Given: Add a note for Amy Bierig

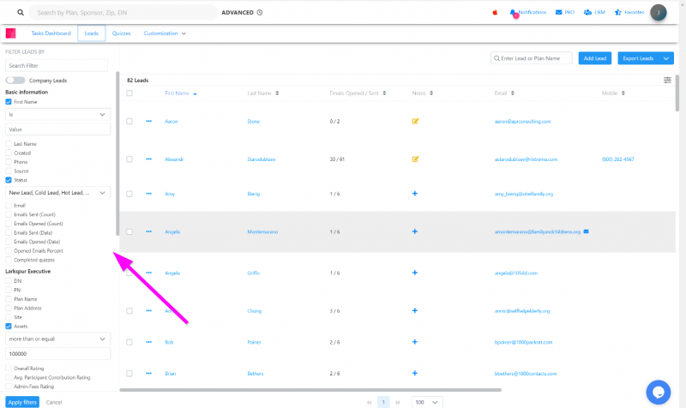Looking at the screenshot, I should (415, 194).
